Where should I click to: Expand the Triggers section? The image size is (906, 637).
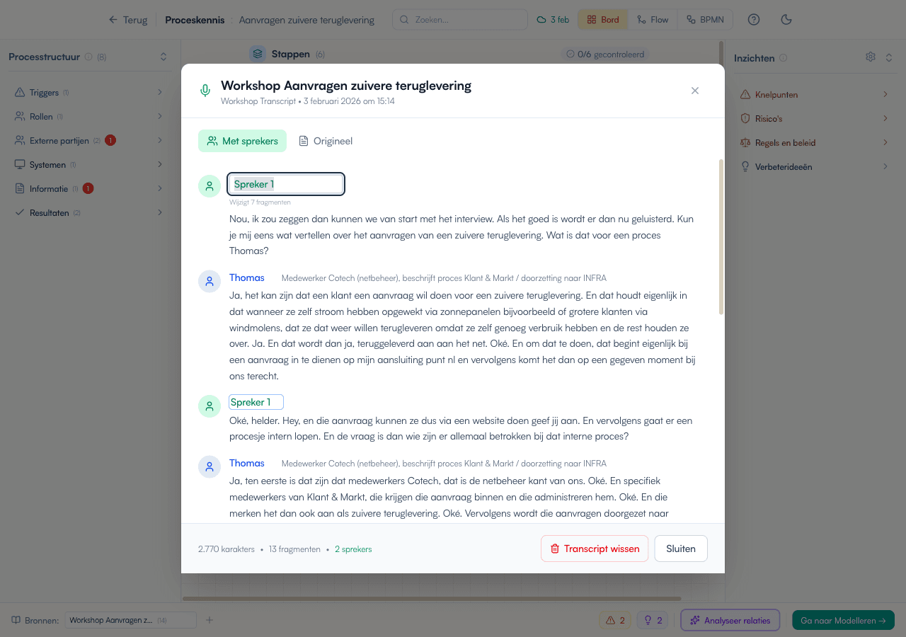click(x=88, y=93)
